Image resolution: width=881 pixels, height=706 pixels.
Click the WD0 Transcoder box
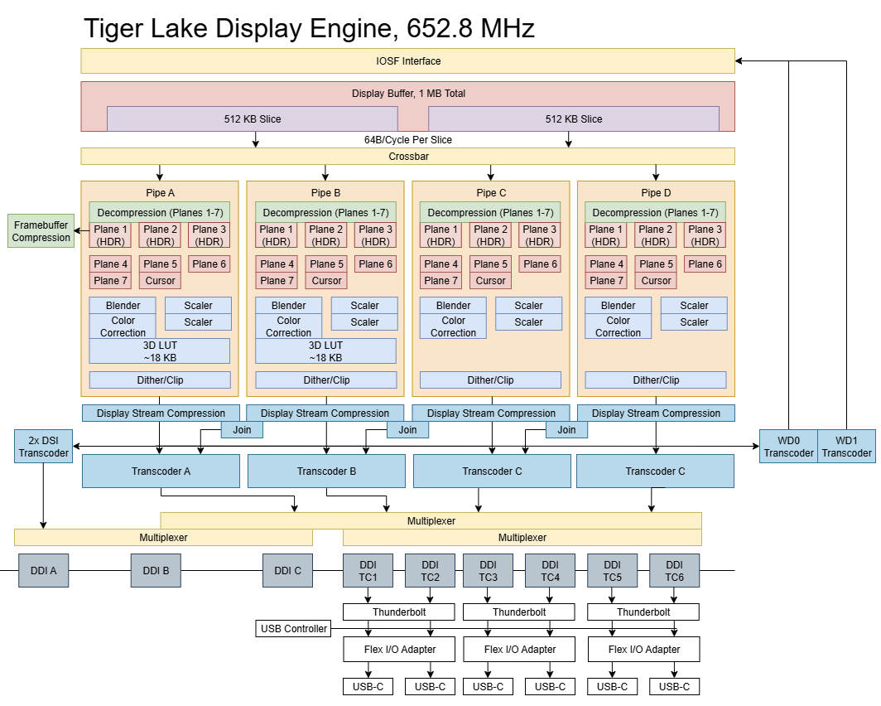pos(788,447)
